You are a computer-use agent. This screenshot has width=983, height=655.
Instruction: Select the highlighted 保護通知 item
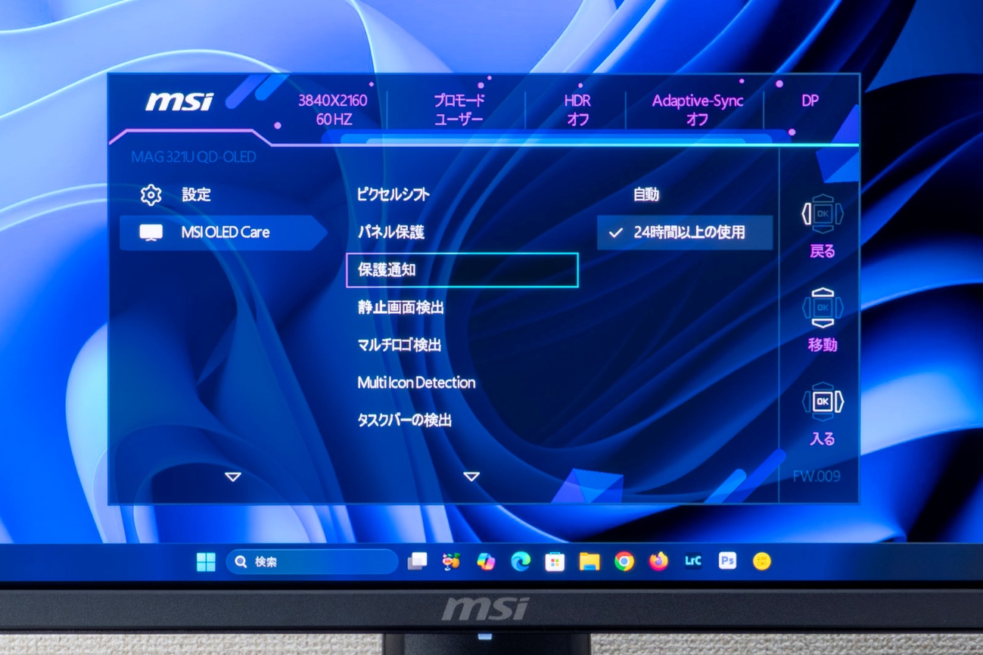coord(462,270)
